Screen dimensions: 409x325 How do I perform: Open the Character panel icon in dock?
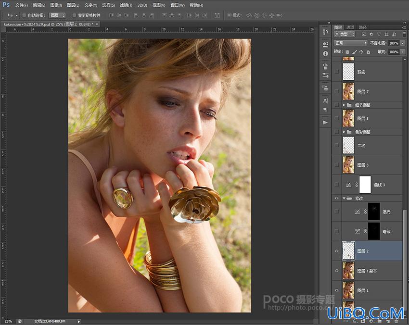coord(325,100)
